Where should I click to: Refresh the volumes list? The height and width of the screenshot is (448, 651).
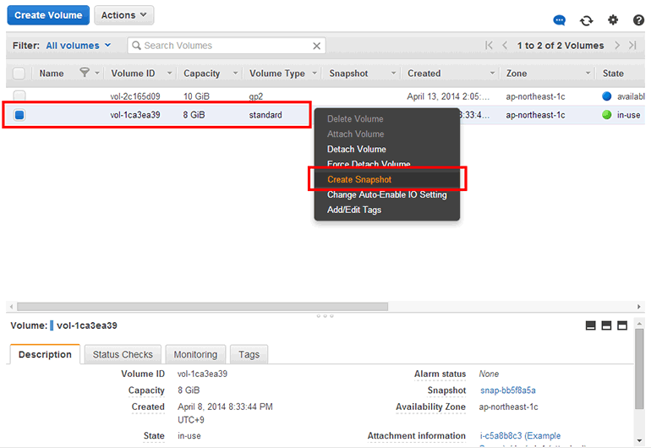586,20
